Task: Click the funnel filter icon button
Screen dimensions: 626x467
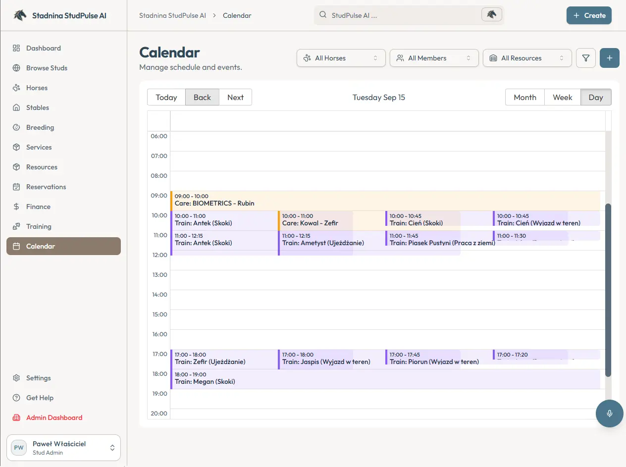Action: (586, 58)
